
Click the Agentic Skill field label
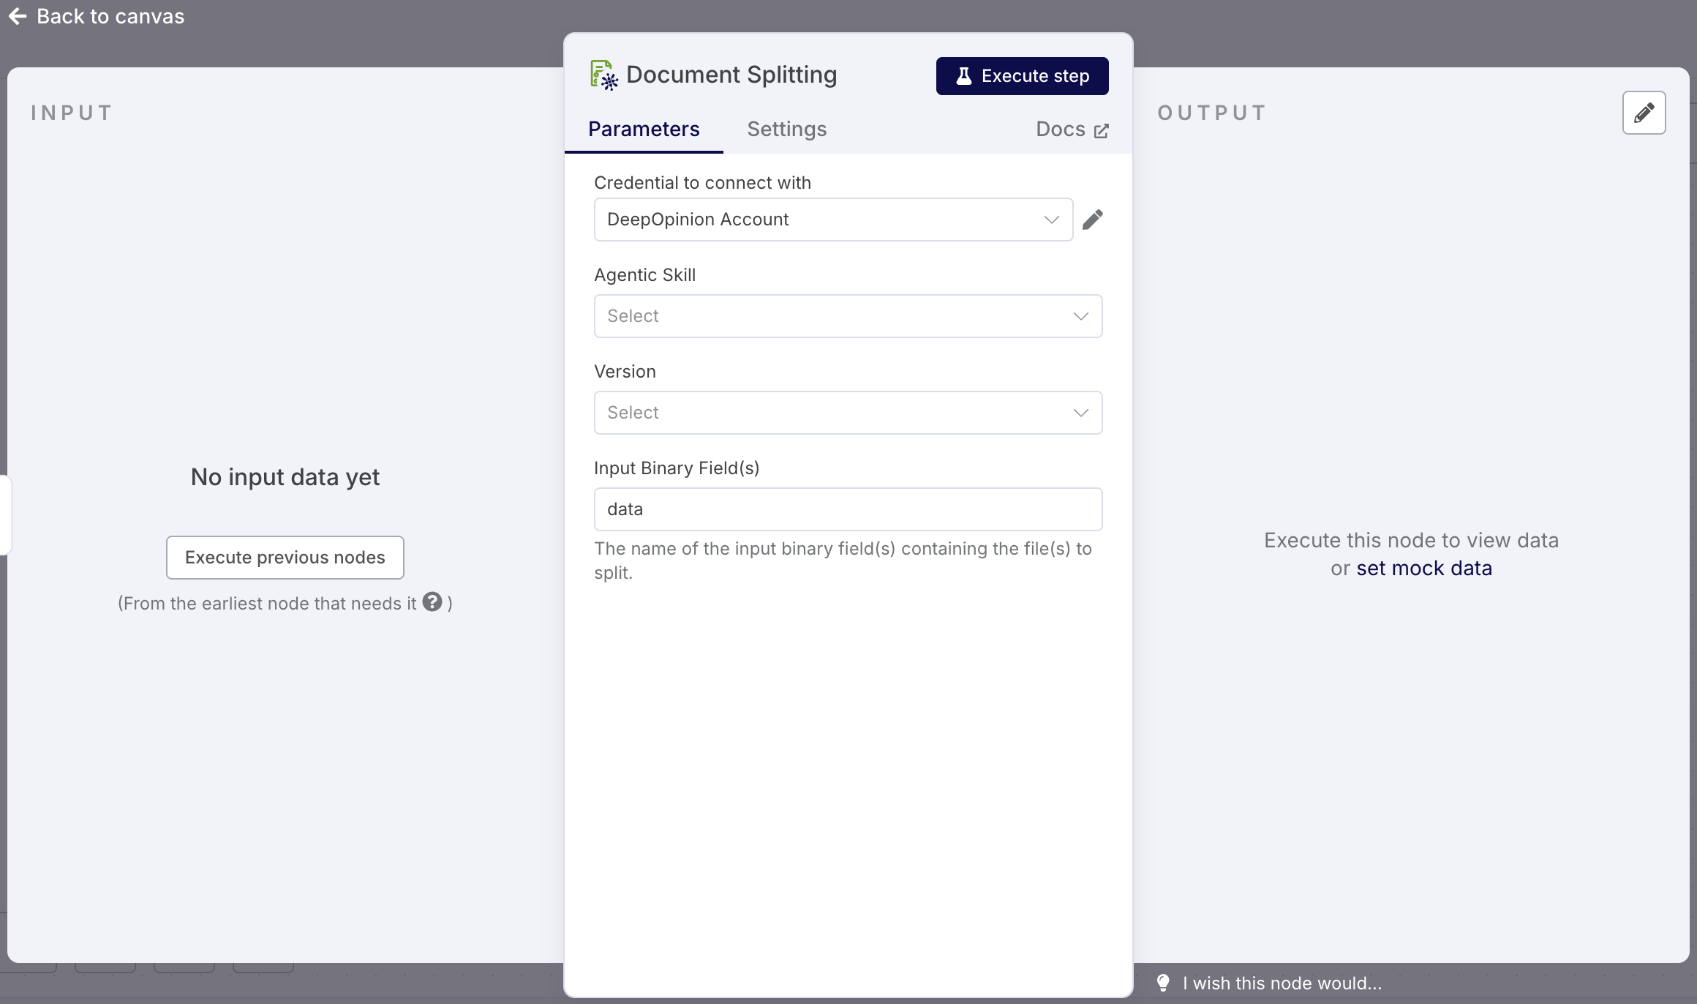pos(644,275)
